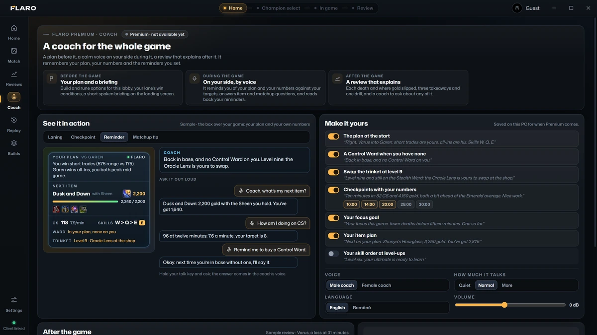Click the chart icon on After the game card

pyautogui.click(x=337, y=78)
